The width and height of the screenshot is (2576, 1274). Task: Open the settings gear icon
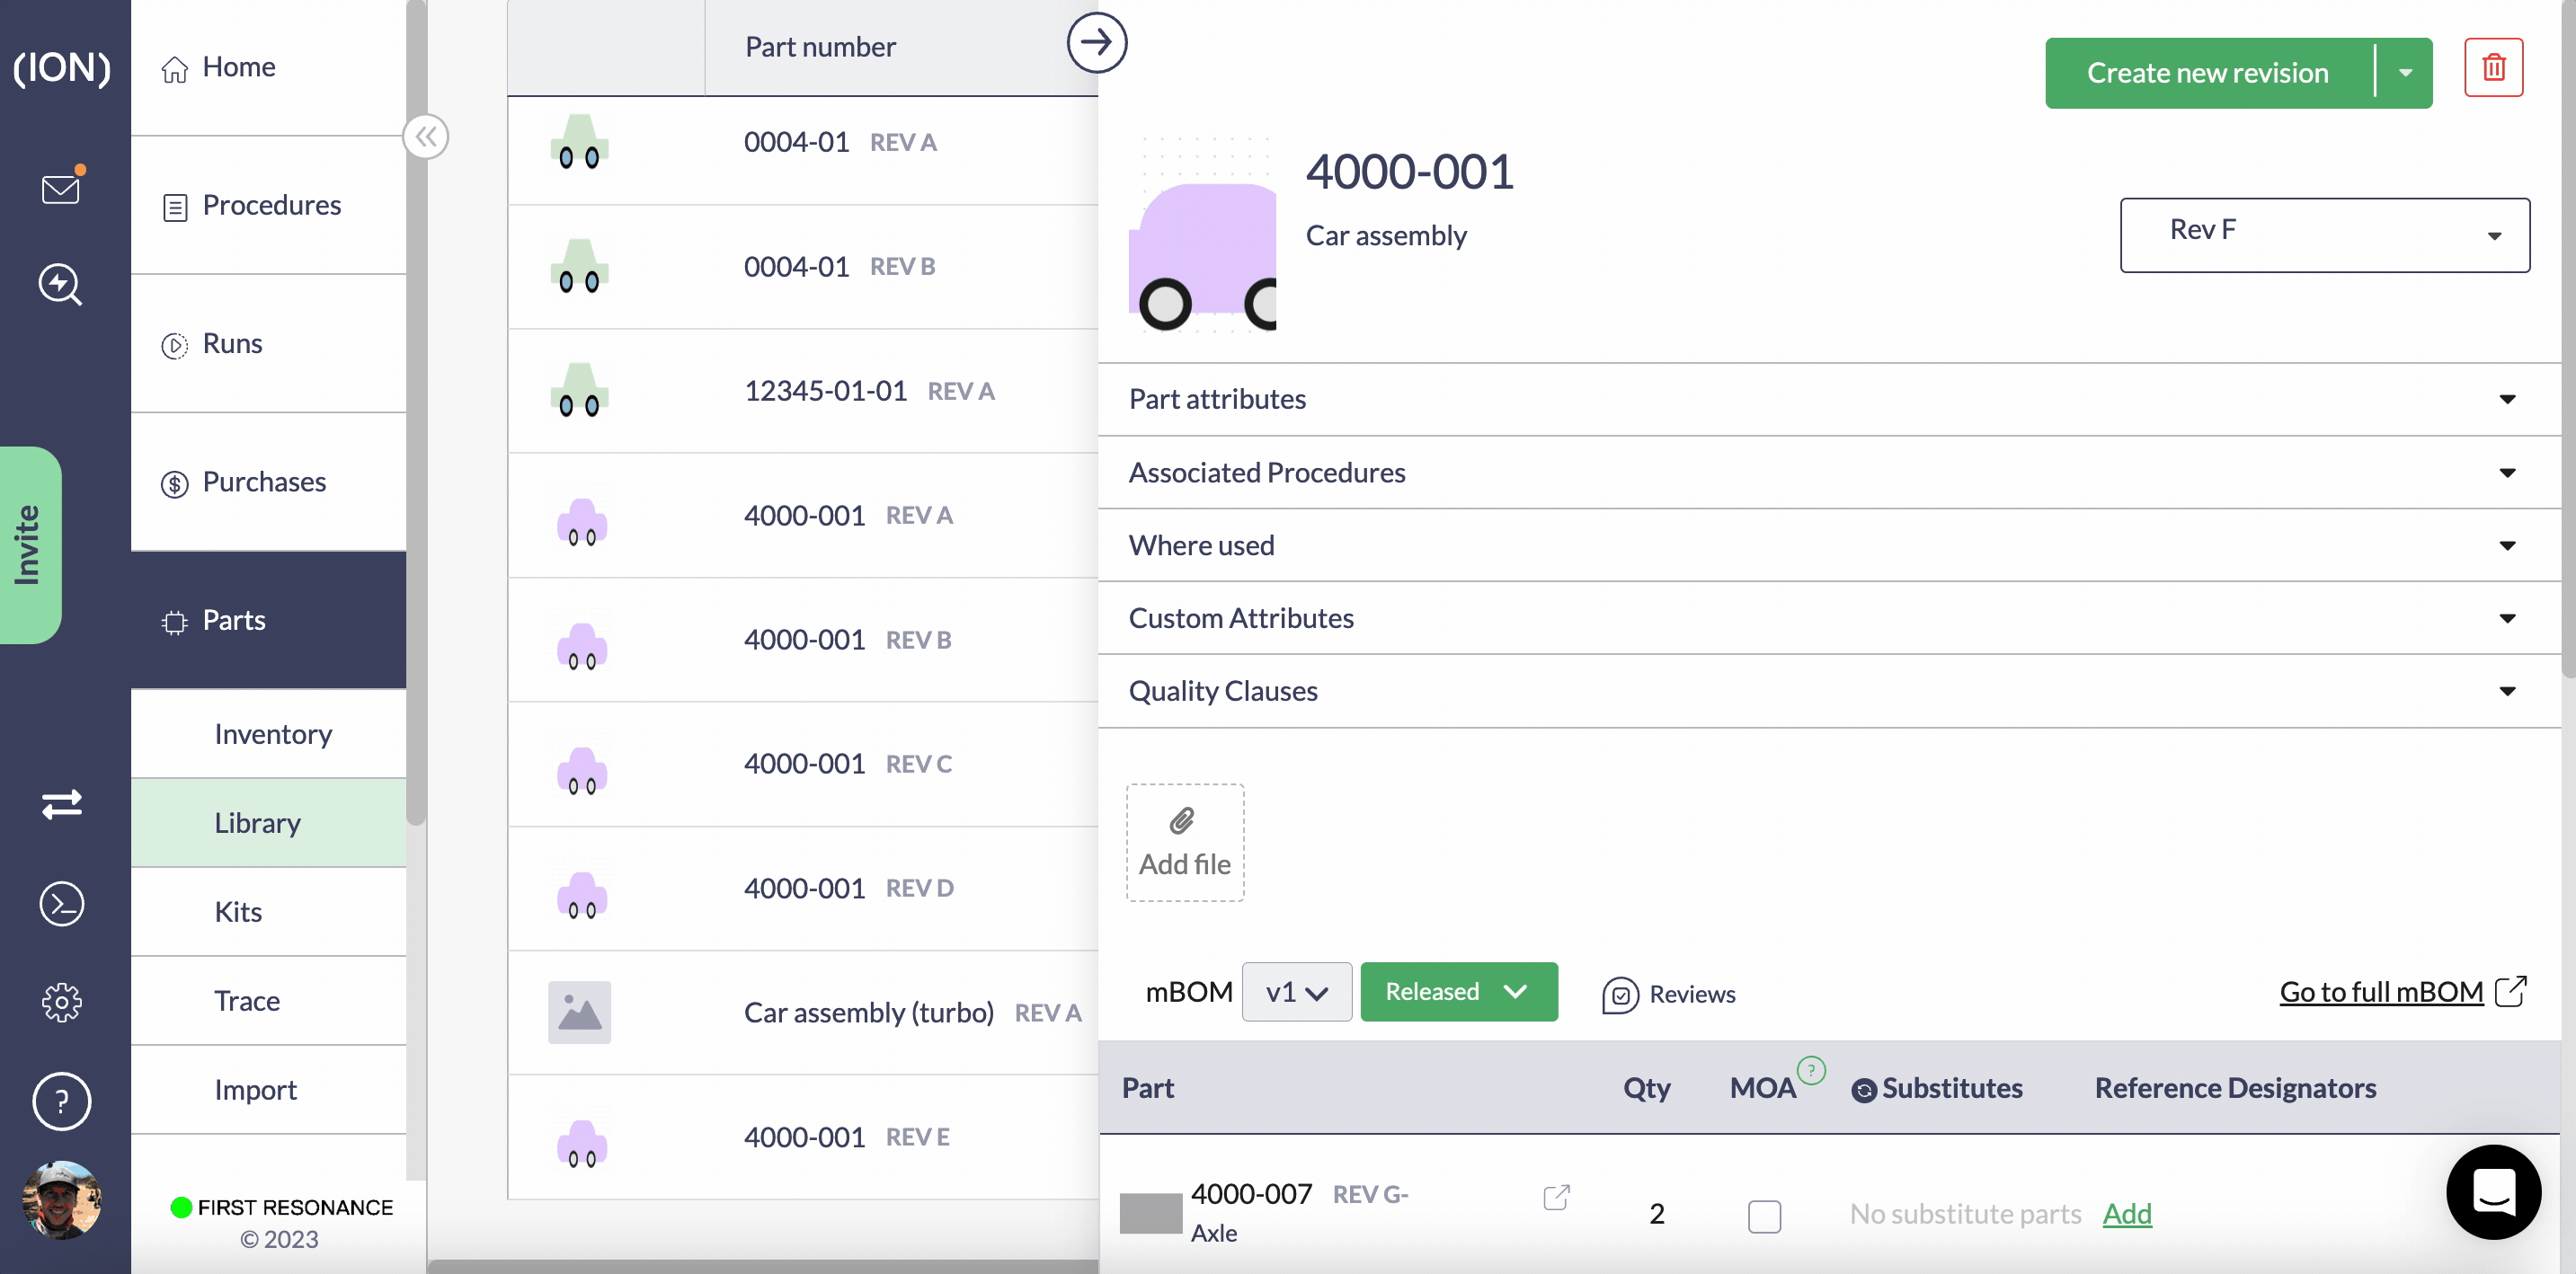[61, 1002]
